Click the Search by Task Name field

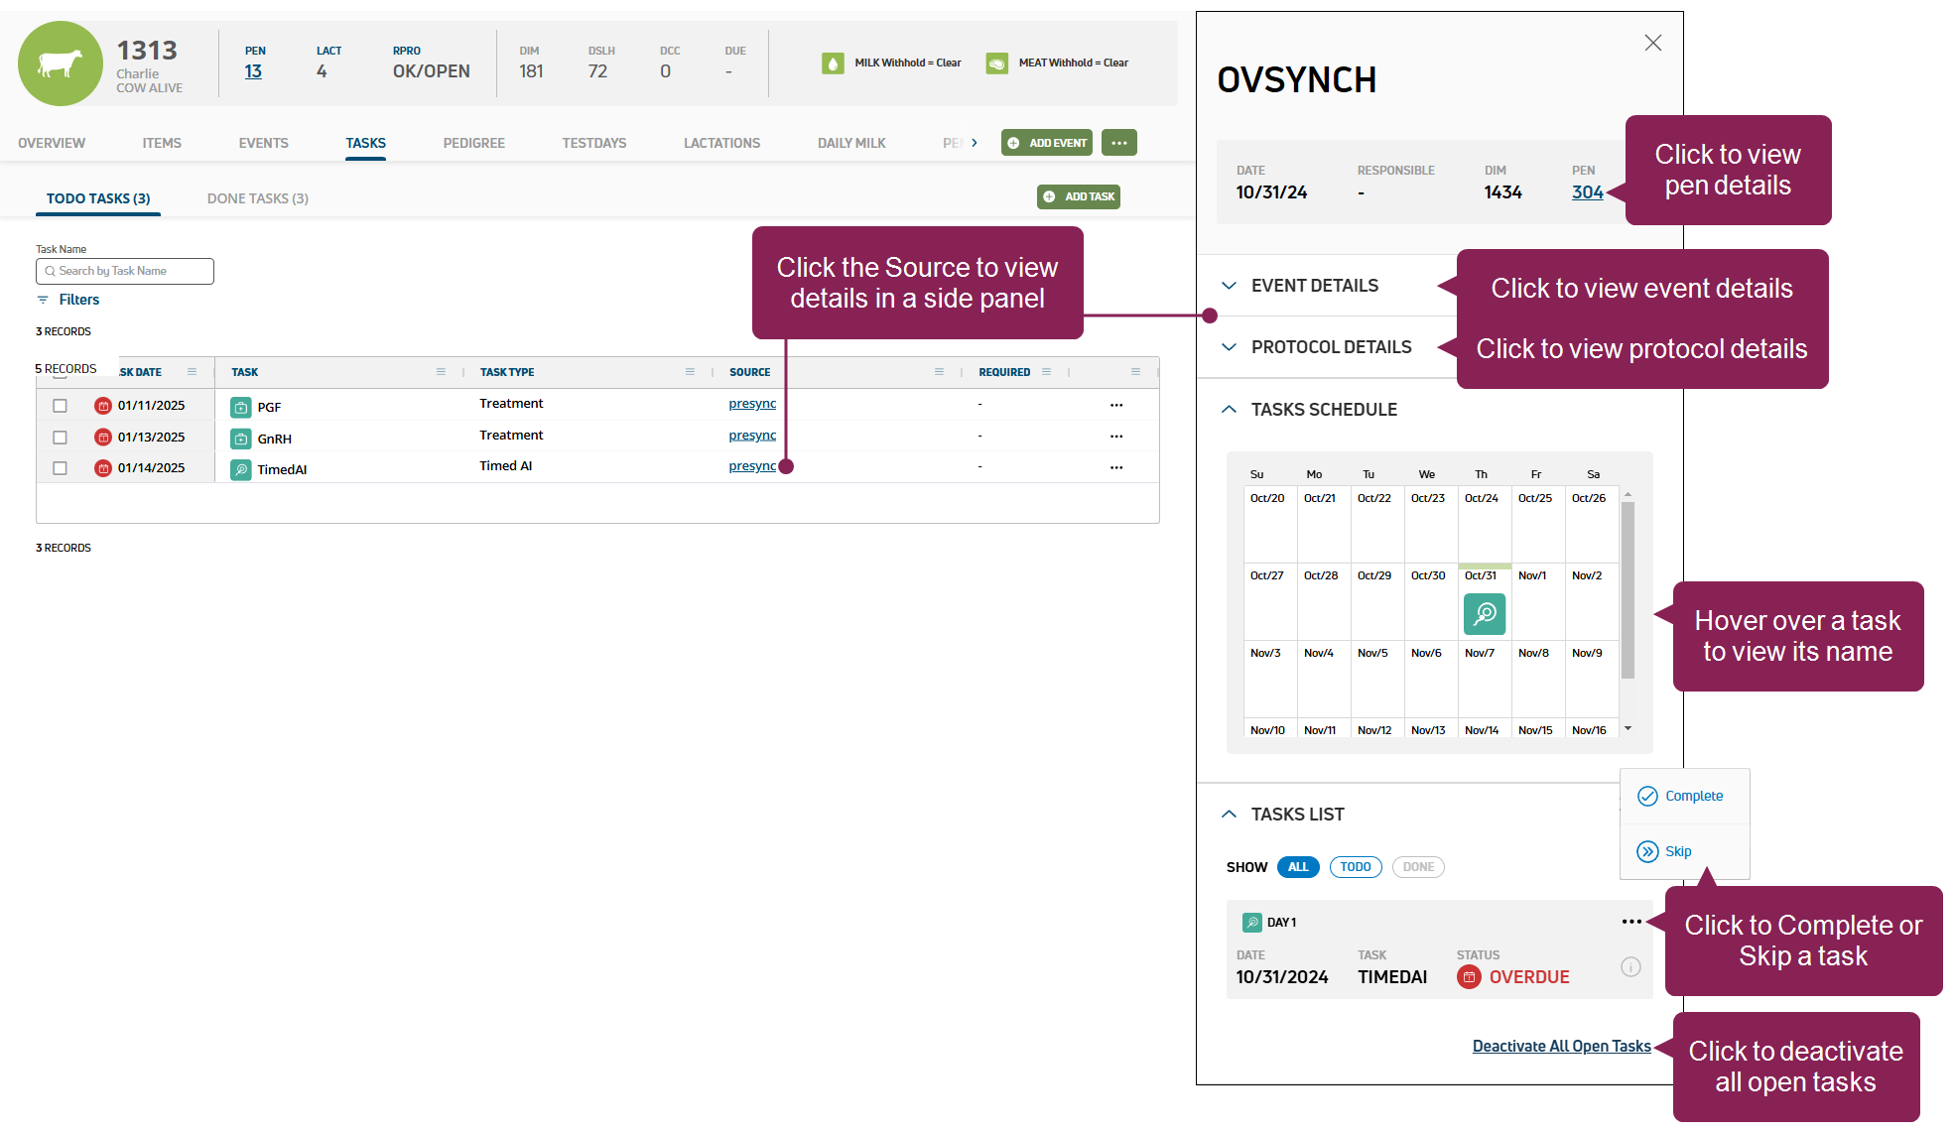125,271
